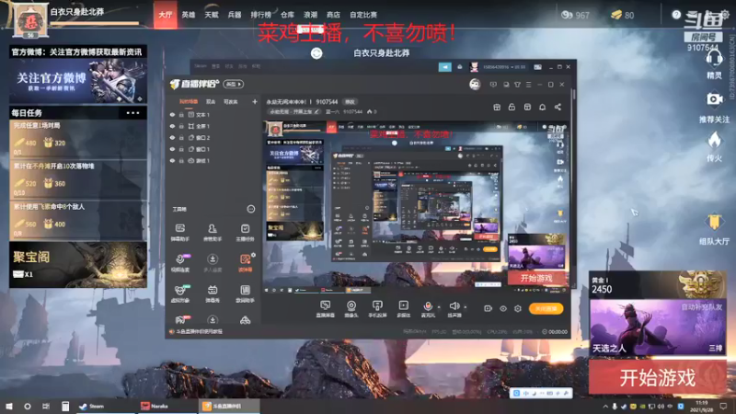Open streamer avatar in app title bar
The height and width of the screenshot is (414, 736).
pyautogui.click(x=475, y=84)
